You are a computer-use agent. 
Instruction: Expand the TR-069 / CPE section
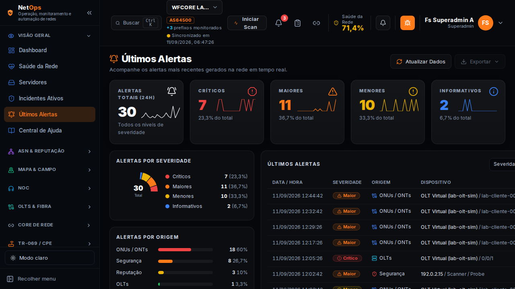[49, 243]
